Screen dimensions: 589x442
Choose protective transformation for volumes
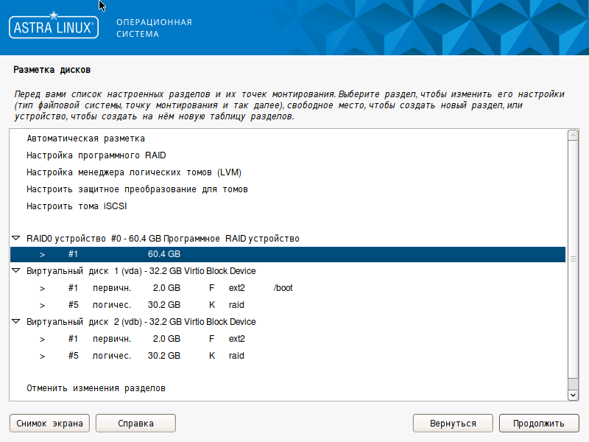tap(137, 189)
